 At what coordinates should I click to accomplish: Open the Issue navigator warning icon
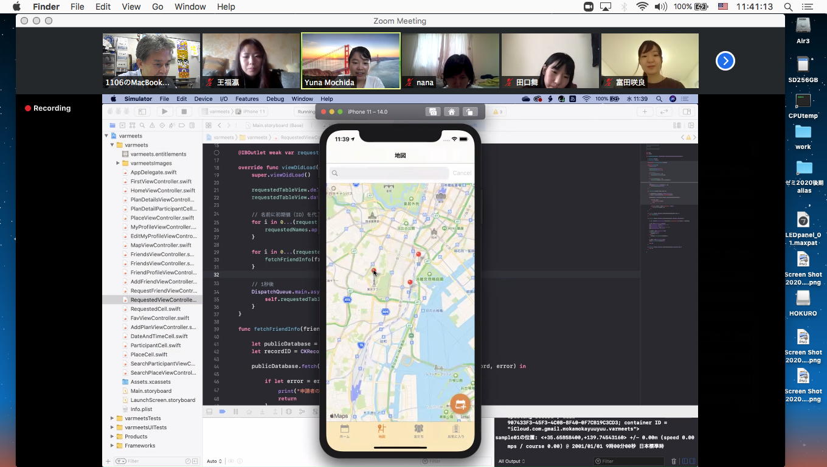[152, 125]
